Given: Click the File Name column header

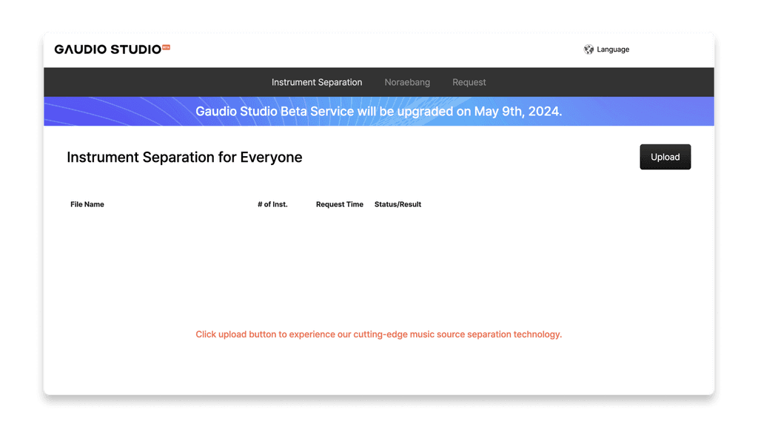Looking at the screenshot, I should [87, 204].
